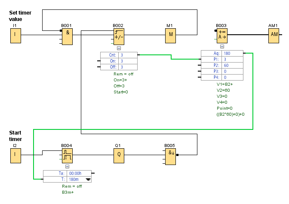Click the 'V4=0' parameter text
Screen dimensions: 289x204
coord(222,102)
